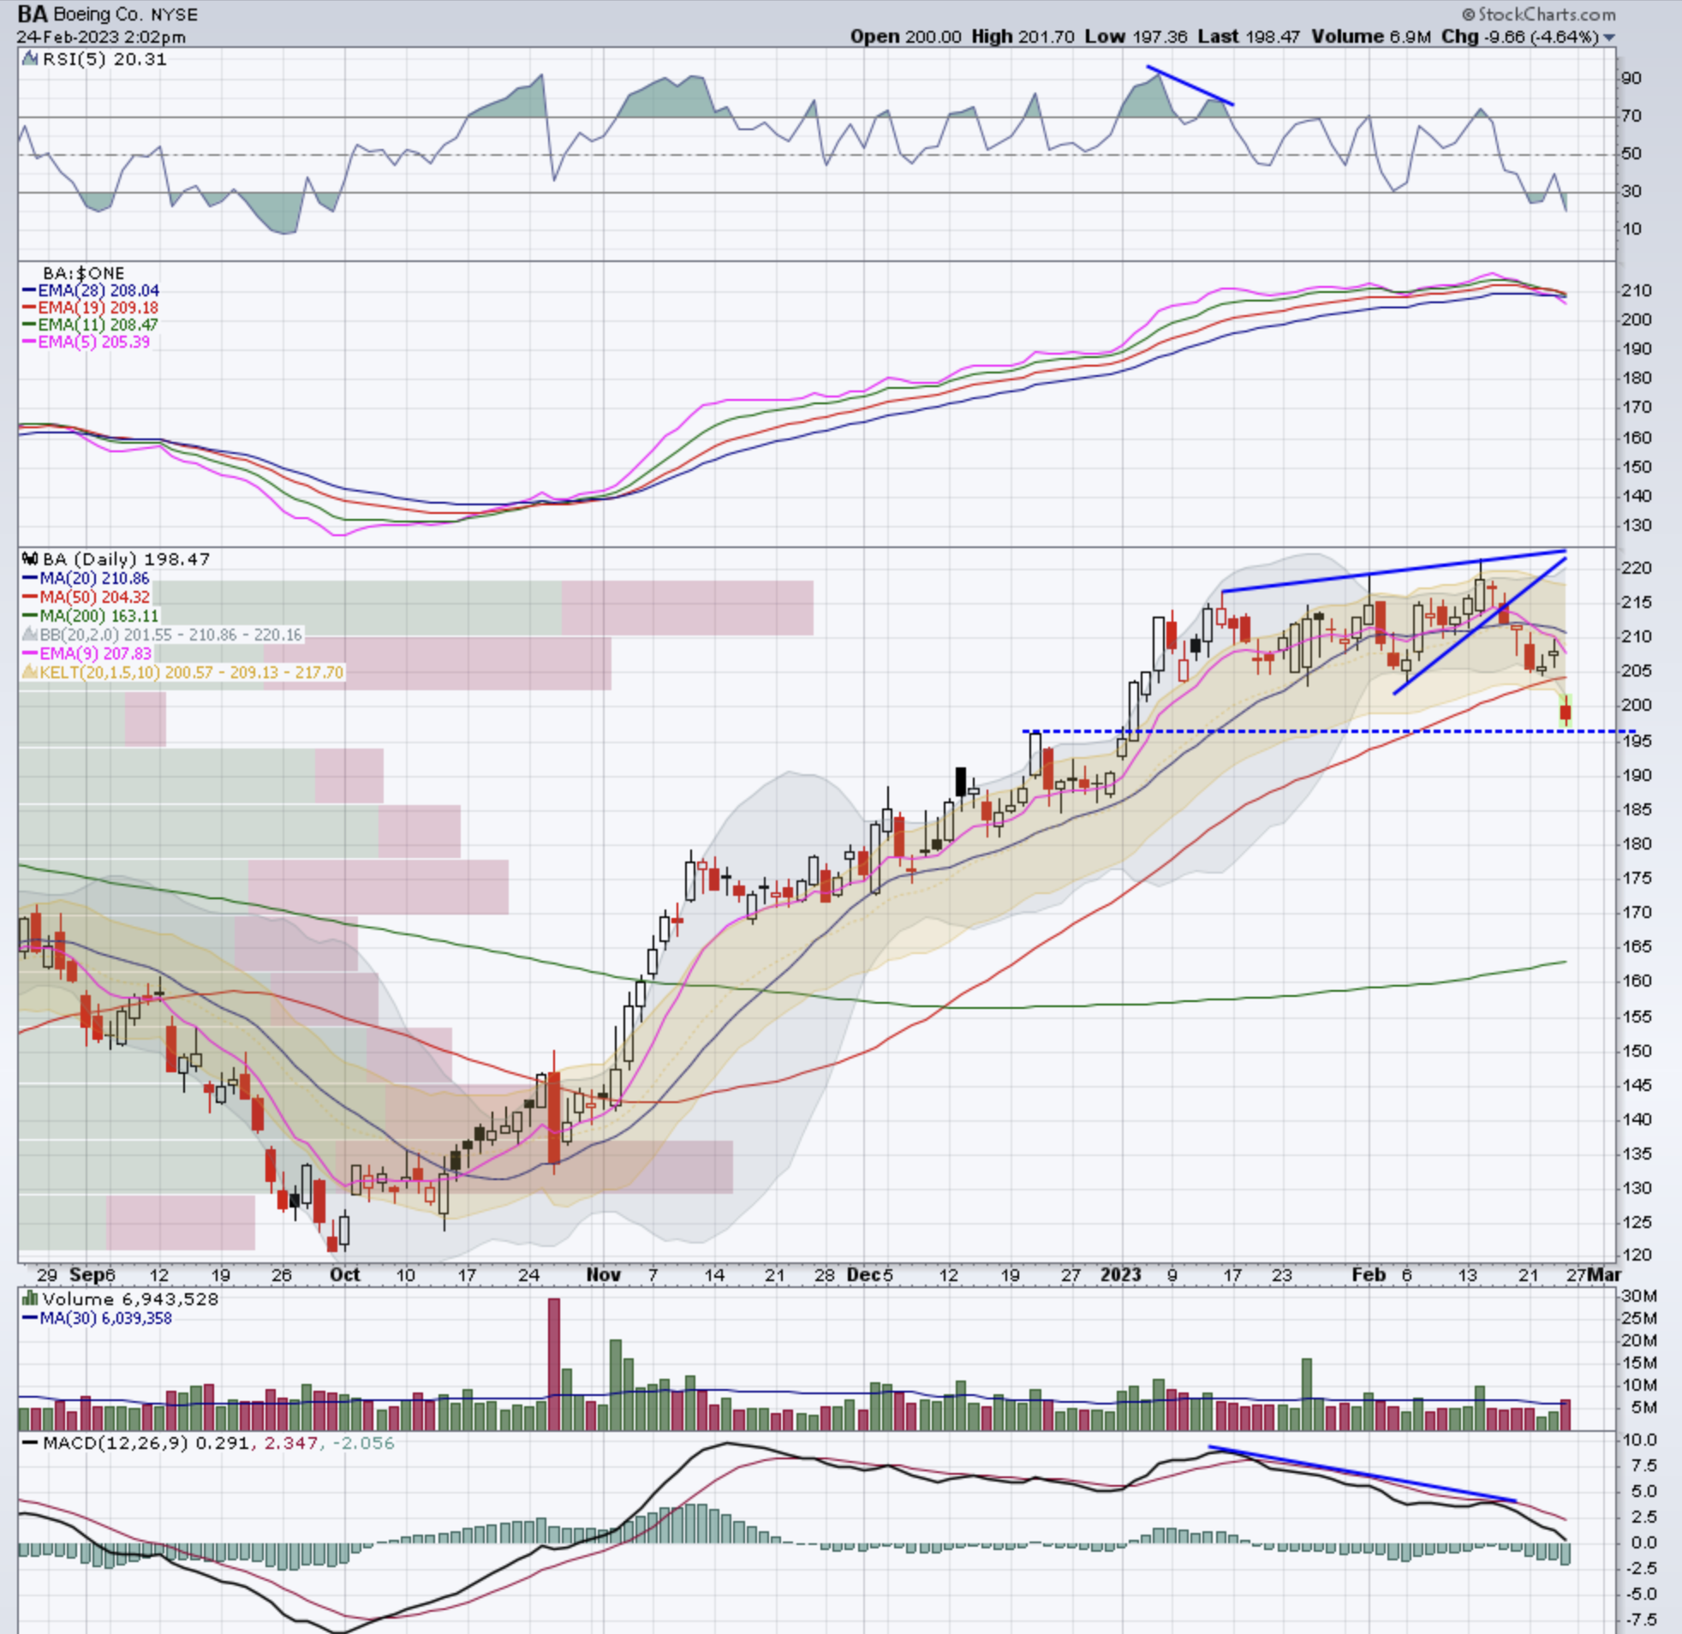Click the 'Dec' label on date axis
This screenshot has height=1634, width=1682.
[863, 1274]
